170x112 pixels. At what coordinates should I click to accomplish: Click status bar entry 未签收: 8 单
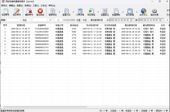[x=131, y=111]
